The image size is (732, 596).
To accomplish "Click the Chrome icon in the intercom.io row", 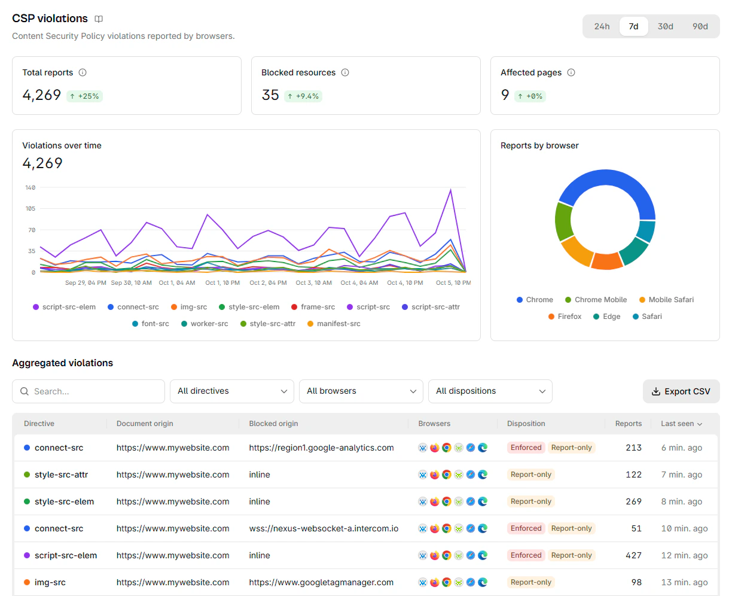I will click(447, 528).
